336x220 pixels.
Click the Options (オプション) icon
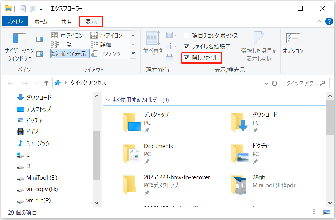pos(293,42)
